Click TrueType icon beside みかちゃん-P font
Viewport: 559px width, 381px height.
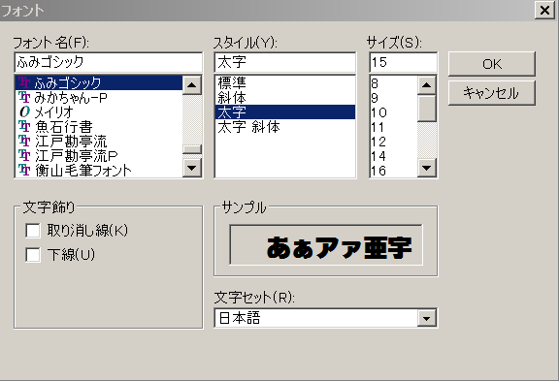tap(24, 97)
